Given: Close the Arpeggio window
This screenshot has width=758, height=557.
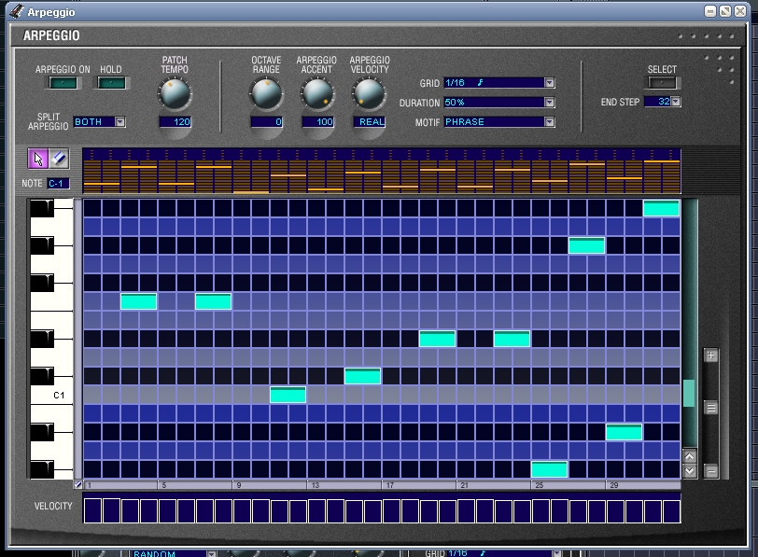Looking at the screenshot, I should click(740, 11).
